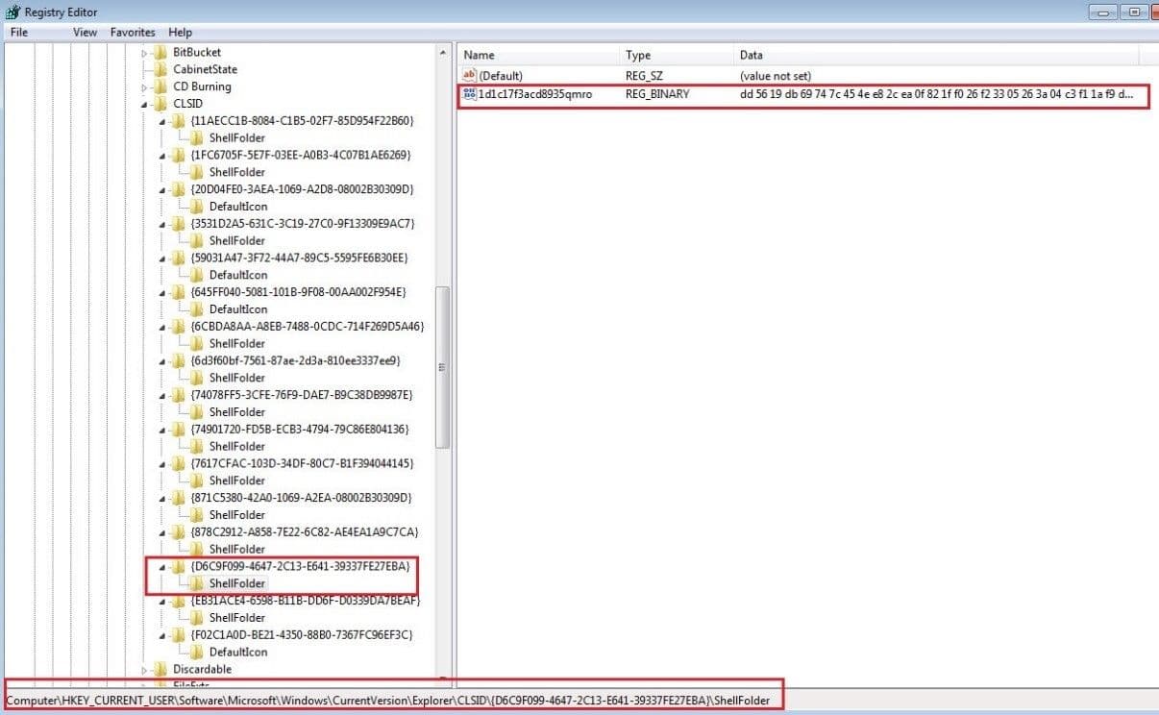Collapse the {D6C9F099-4647-2C13-E641-39337FE27EBA} node
Image resolution: width=1159 pixels, height=715 pixels.
click(x=160, y=566)
